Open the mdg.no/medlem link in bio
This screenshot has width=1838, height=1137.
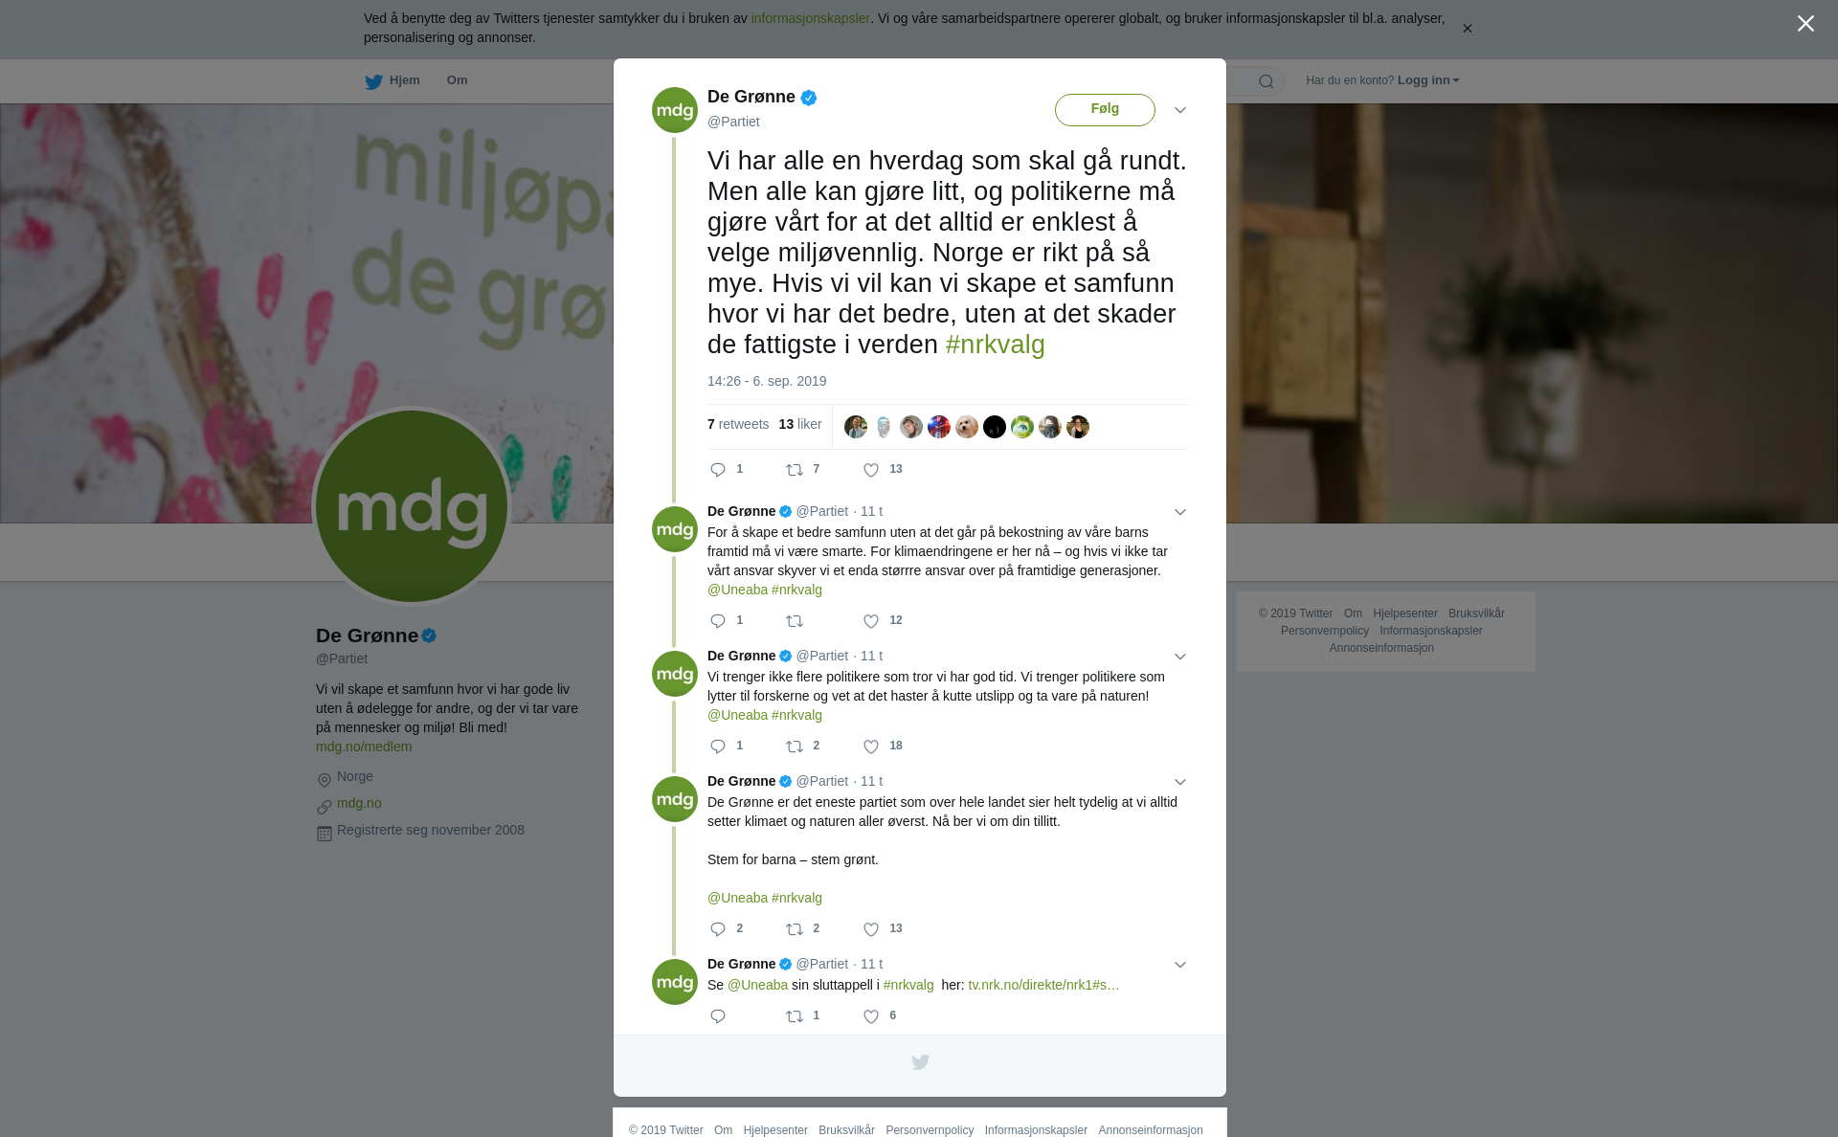[x=364, y=747]
